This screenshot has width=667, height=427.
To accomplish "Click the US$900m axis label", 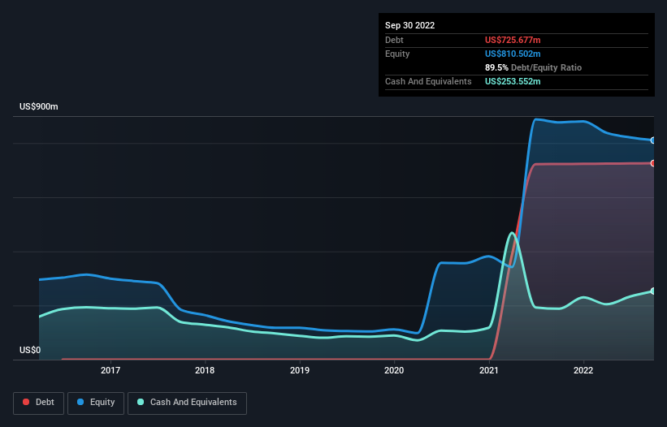I will click(39, 106).
